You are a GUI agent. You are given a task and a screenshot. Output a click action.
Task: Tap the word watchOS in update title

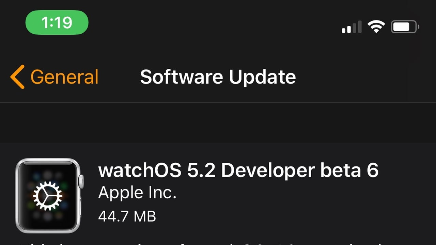pyautogui.click(x=140, y=170)
